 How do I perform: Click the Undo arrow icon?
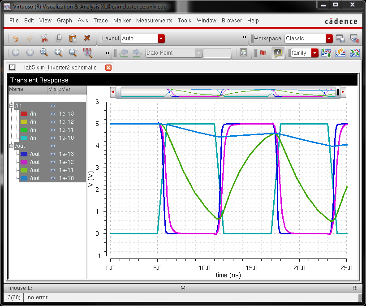16,39
